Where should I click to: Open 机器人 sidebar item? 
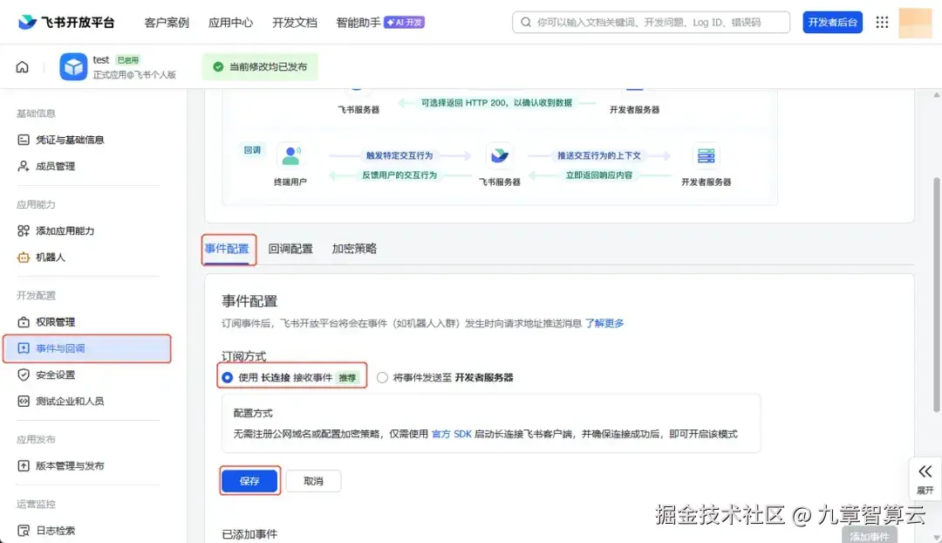click(88, 258)
